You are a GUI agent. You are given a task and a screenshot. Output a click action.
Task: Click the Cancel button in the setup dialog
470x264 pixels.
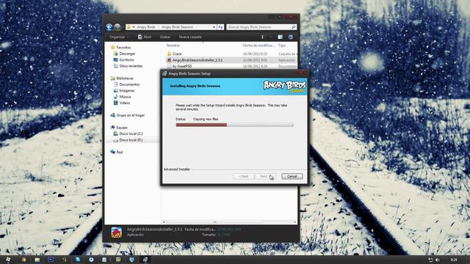click(292, 176)
